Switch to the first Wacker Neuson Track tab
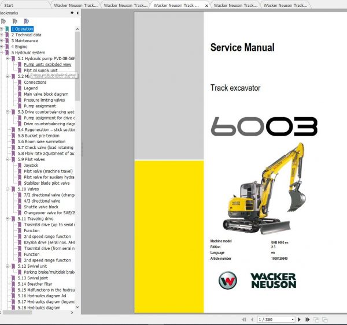 coord(76,5)
